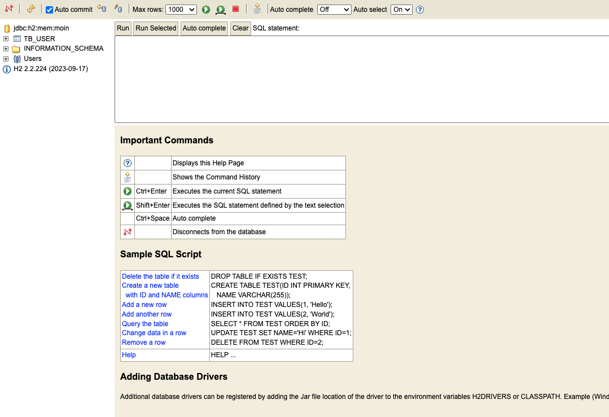Image resolution: width=609 pixels, height=417 pixels.
Task: Click the Run Selected button
Action: click(x=156, y=28)
